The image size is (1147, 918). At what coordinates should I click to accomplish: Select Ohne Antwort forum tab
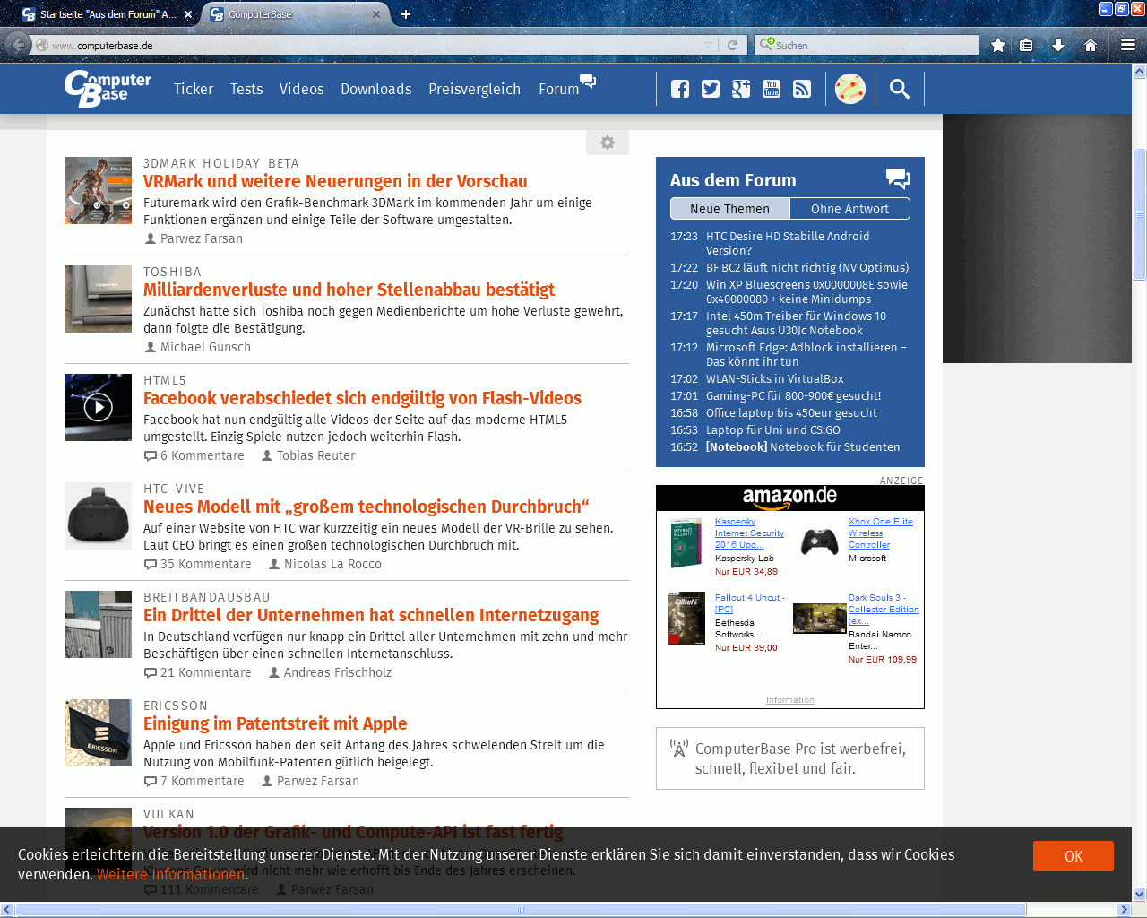click(849, 209)
